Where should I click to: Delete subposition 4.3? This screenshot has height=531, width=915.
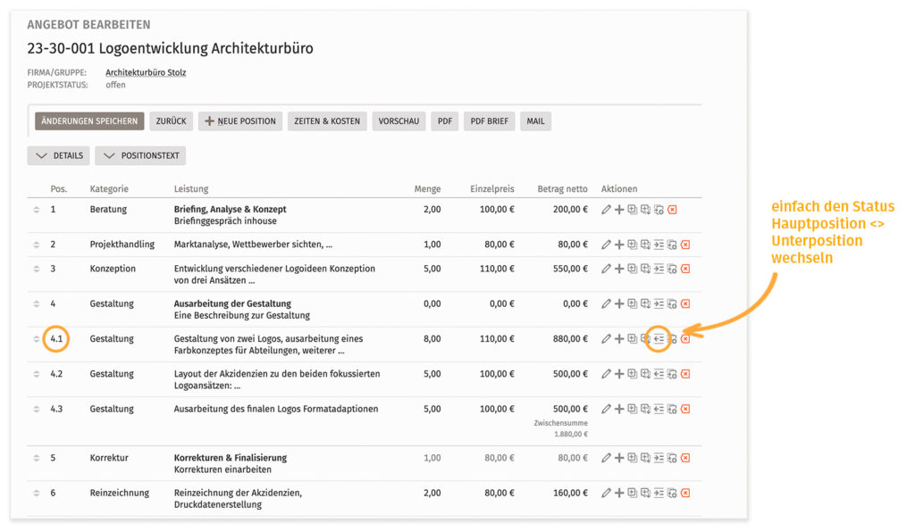[x=685, y=409]
